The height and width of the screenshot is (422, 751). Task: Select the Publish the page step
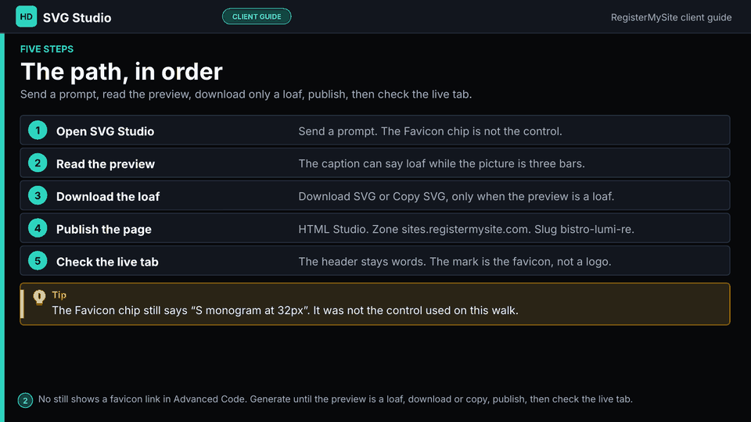tap(375, 228)
